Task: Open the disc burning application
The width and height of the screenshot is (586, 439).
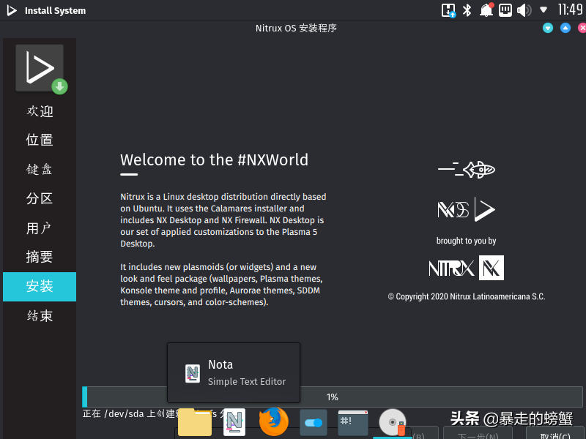Action: pyautogui.click(x=392, y=423)
